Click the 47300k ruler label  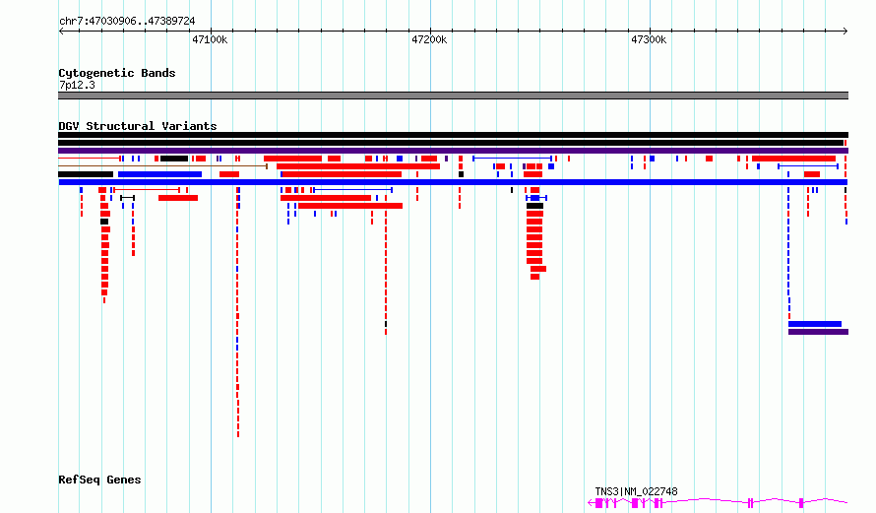coord(649,39)
